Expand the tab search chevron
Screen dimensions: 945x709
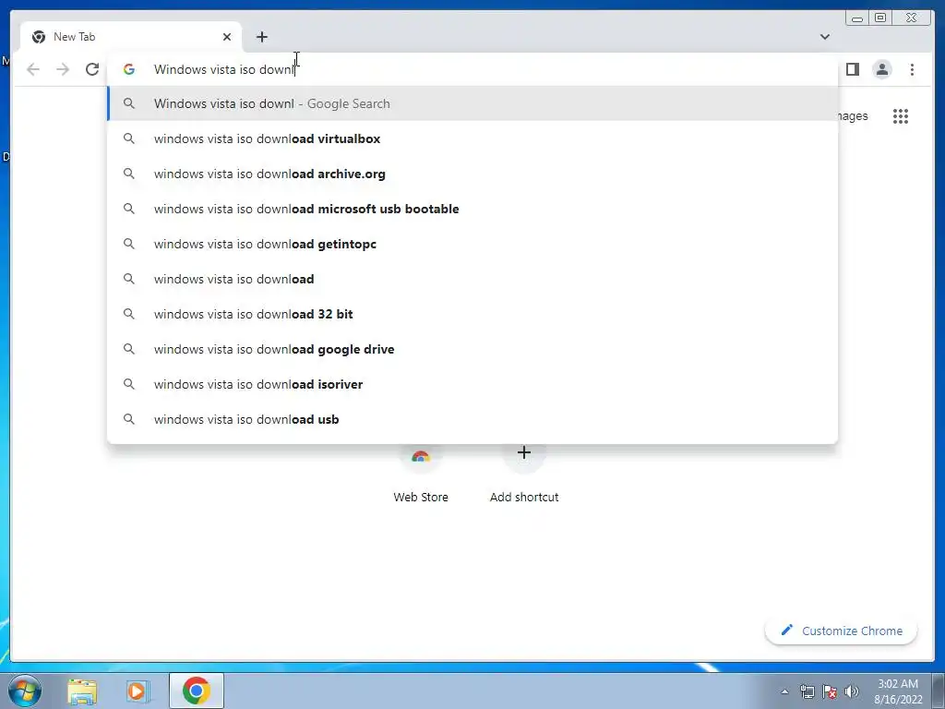pyautogui.click(x=825, y=37)
